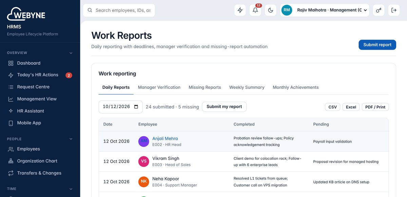Open quick actions lightning icon
This screenshot has width=407, height=197.
[x=240, y=10]
